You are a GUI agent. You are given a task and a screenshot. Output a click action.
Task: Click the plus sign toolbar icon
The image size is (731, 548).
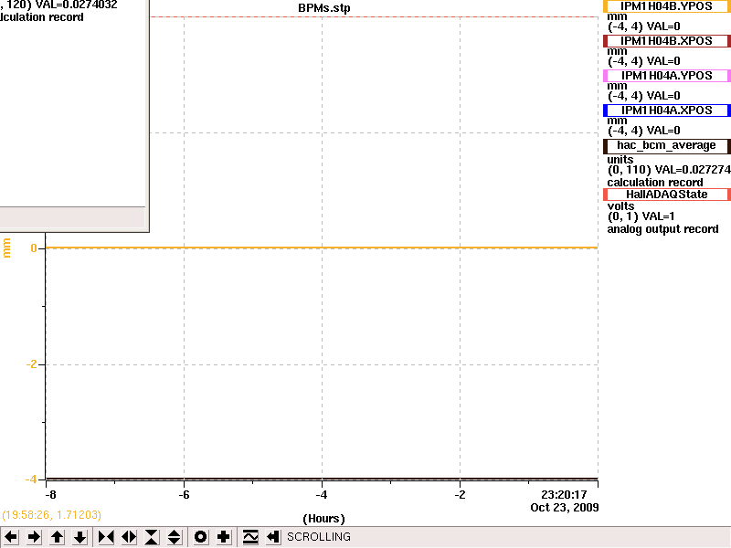(223, 537)
